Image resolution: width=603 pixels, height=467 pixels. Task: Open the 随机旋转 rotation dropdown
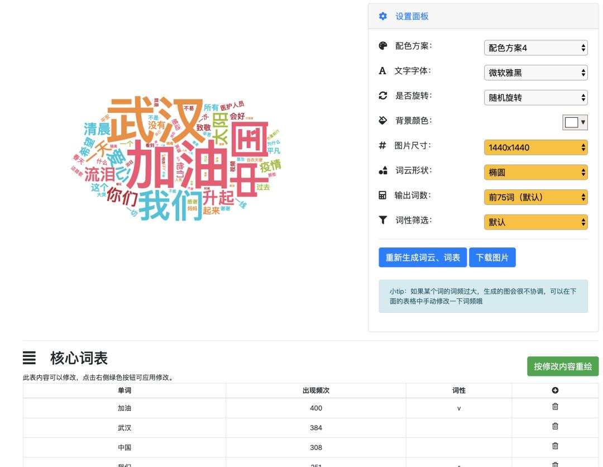click(x=535, y=97)
